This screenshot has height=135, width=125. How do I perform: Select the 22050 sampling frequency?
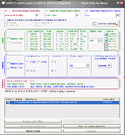tap(28, 71)
